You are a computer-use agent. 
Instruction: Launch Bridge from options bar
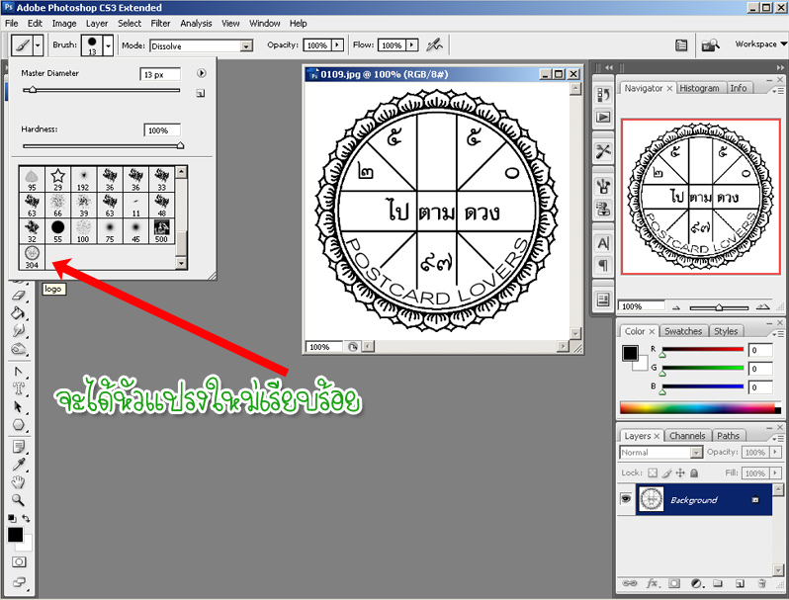click(710, 45)
